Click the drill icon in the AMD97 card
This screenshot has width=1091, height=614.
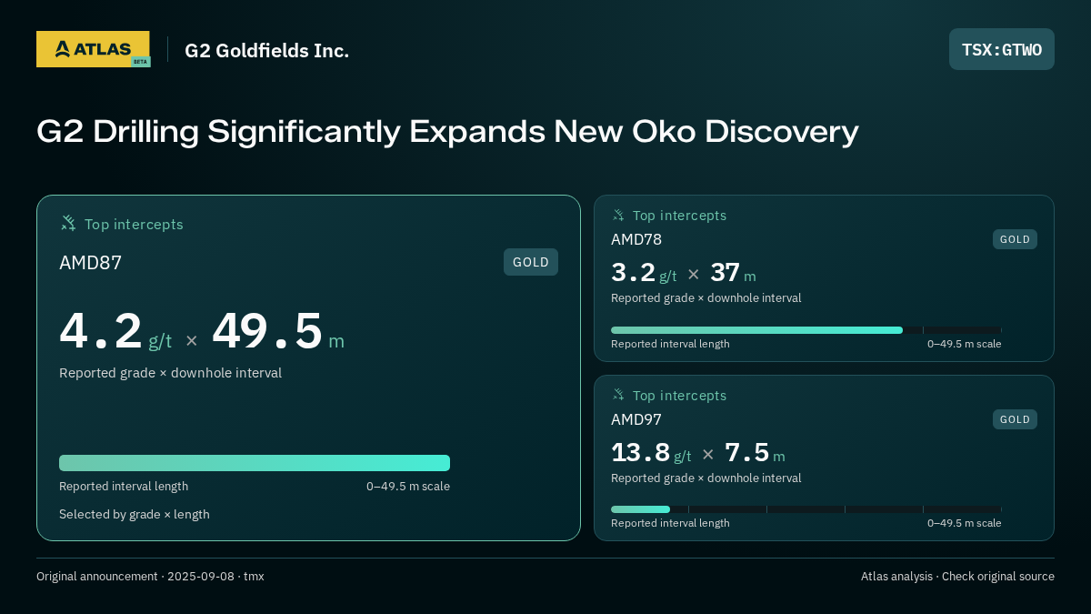tap(618, 395)
